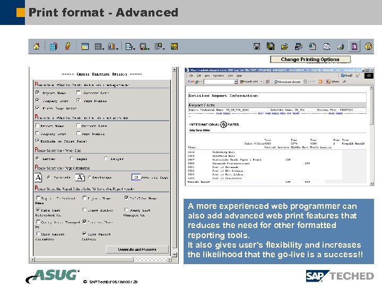Select the Letter paper size radio
Screen dimensions: 382x287
click(37, 158)
